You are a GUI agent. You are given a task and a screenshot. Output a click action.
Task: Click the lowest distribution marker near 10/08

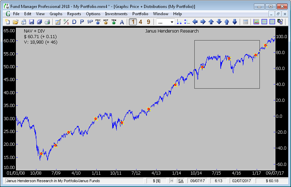click(41, 154)
